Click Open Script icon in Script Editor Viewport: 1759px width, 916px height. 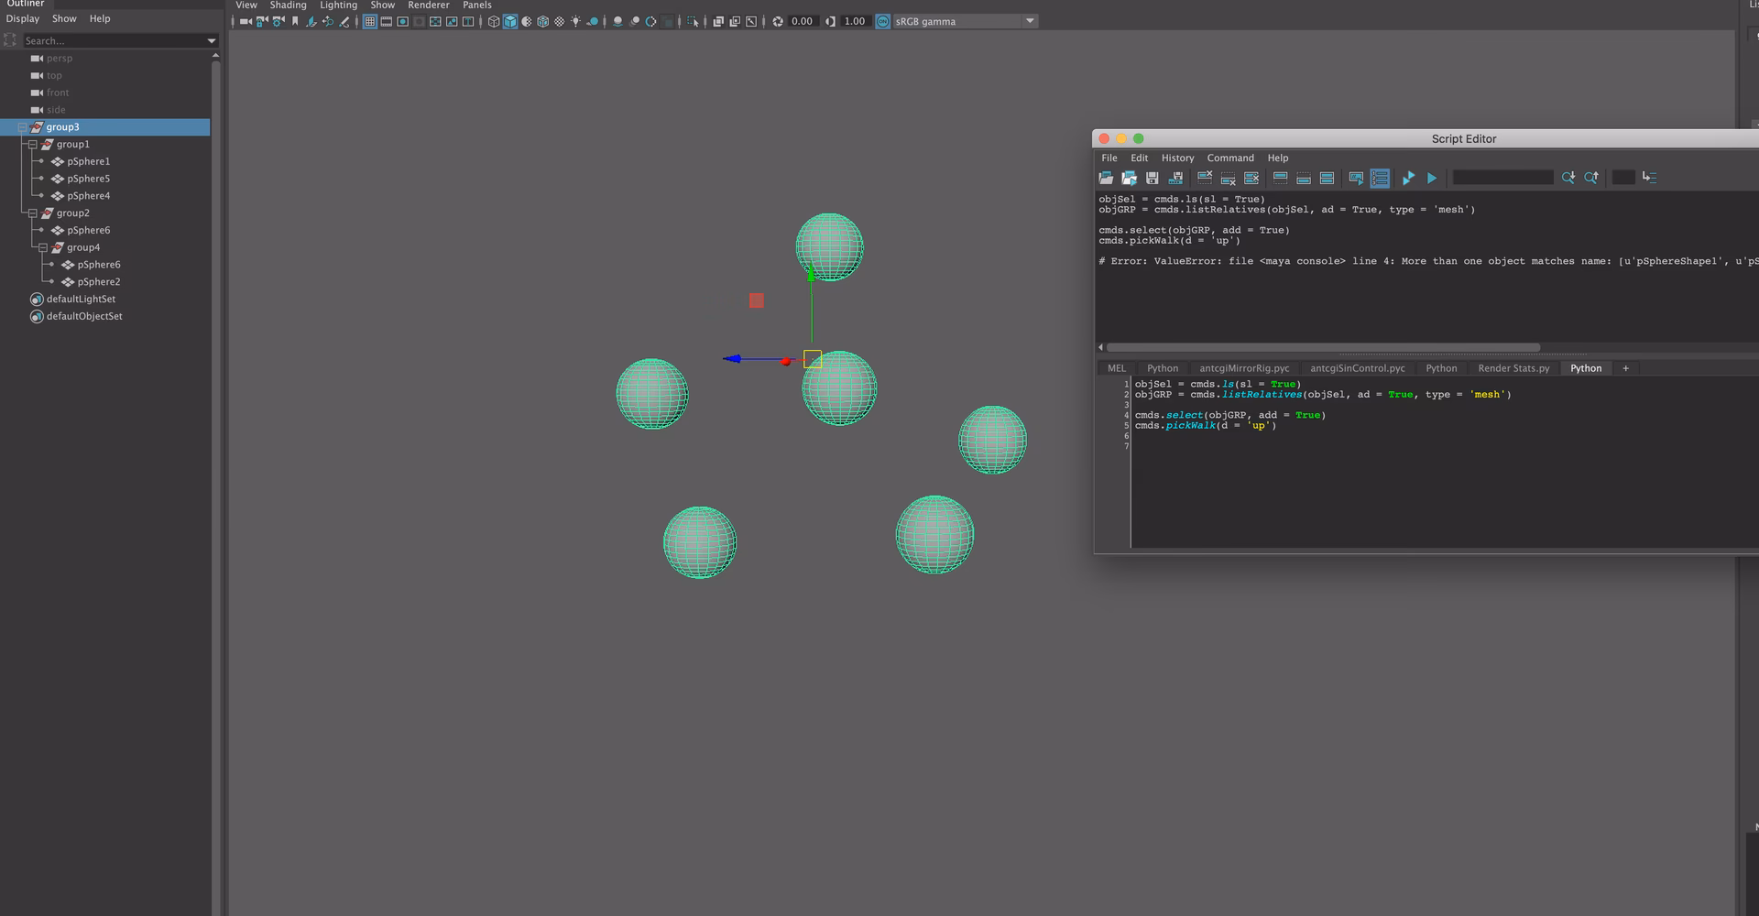click(x=1106, y=178)
